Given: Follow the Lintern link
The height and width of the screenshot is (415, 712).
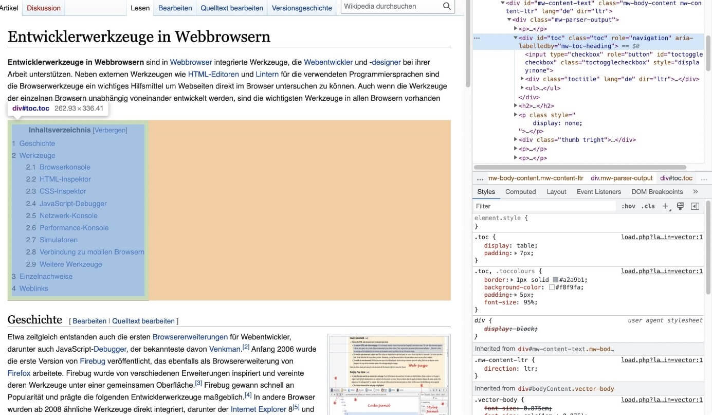Looking at the screenshot, I should tap(267, 74).
